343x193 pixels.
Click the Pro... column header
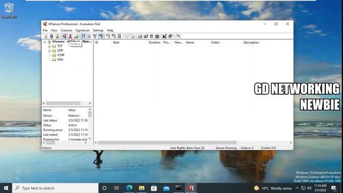pyautogui.click(x=167, y=42)
